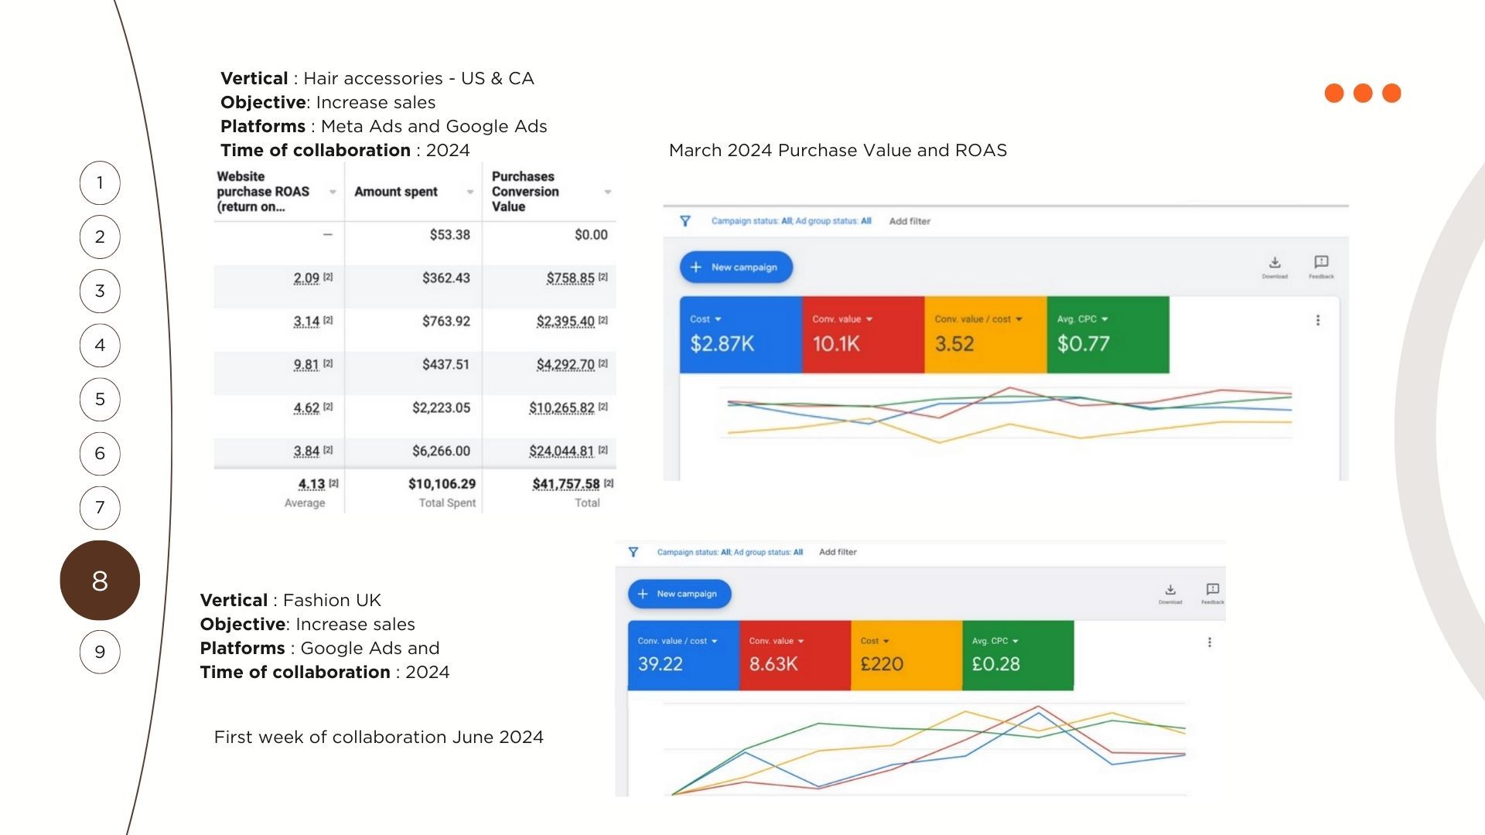The width and height of the screenshot is (1485, 835).
Task: Select the highlighted slide 8 circle
Action: [100, 581]
